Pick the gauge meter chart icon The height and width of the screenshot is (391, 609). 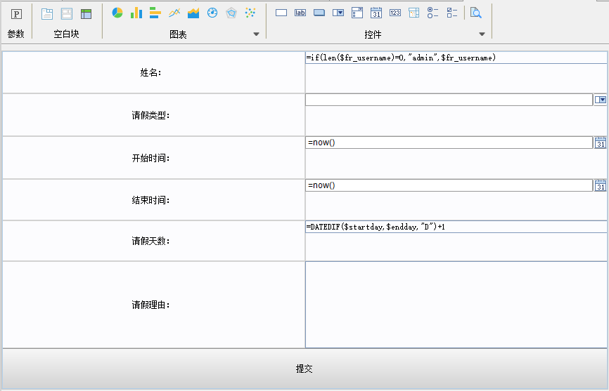click(212, 13)
